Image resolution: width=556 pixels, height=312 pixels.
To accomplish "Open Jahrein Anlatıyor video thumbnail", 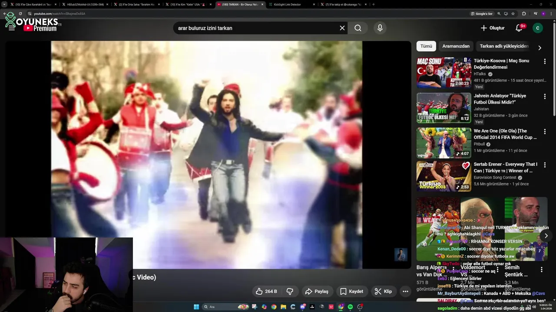I will (444, 107).
